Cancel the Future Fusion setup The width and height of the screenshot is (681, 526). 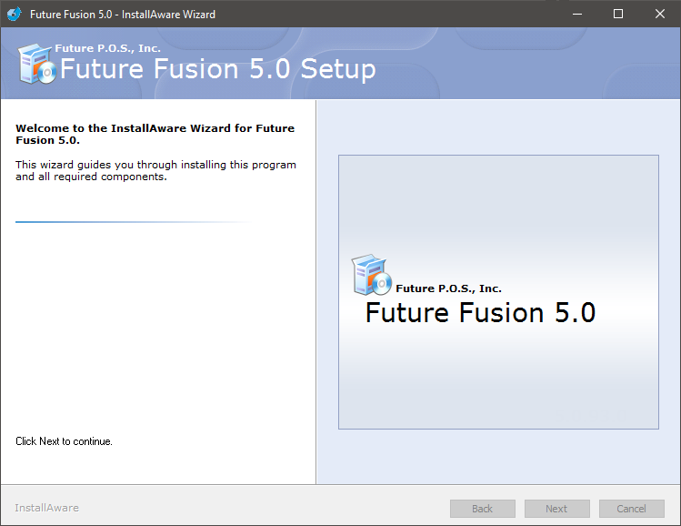632,508
